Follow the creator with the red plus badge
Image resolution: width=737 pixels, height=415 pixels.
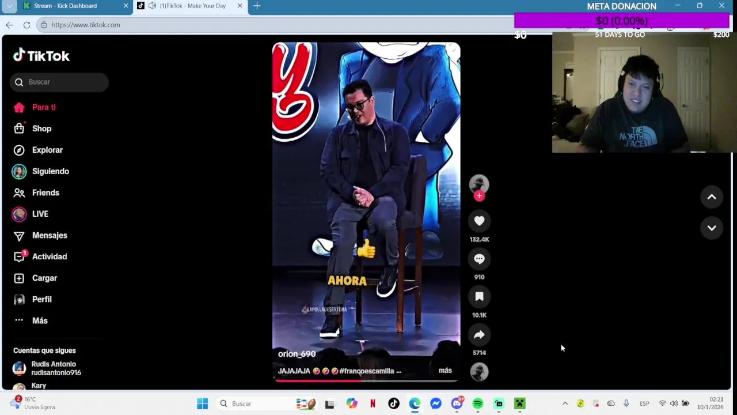[479, 196]
